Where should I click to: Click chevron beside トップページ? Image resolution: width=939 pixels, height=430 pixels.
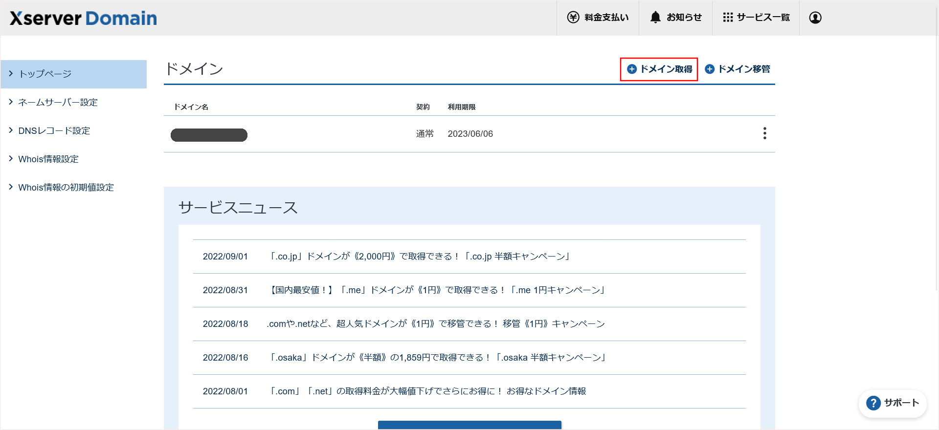tap(11, 74)
